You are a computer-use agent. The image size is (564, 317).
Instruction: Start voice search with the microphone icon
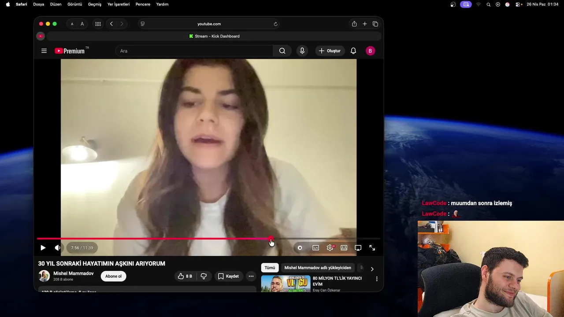click(x=302, y=51)
